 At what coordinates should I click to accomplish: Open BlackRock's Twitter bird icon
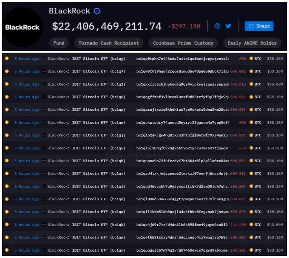pyautogui.click(x=228, y=26)
